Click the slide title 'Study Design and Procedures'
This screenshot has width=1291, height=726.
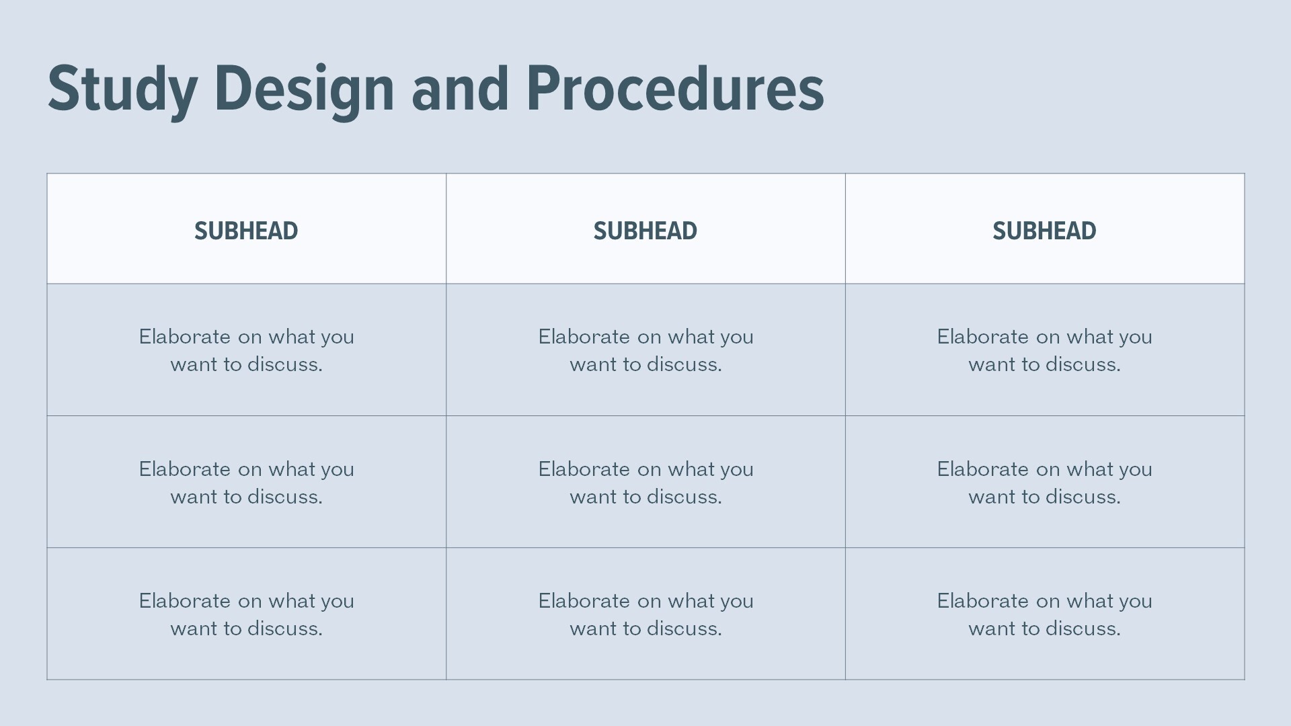tap(435, 89)
